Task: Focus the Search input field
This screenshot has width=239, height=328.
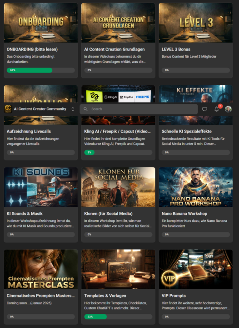Action: pos(139,109)
